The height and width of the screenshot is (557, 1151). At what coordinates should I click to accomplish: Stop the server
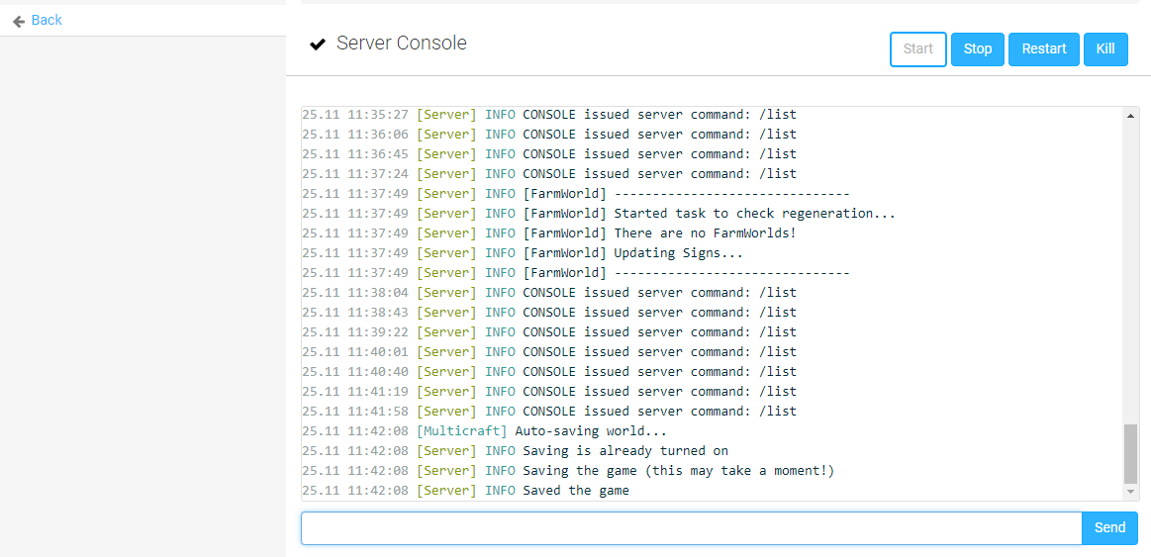[x=977, y=49]
